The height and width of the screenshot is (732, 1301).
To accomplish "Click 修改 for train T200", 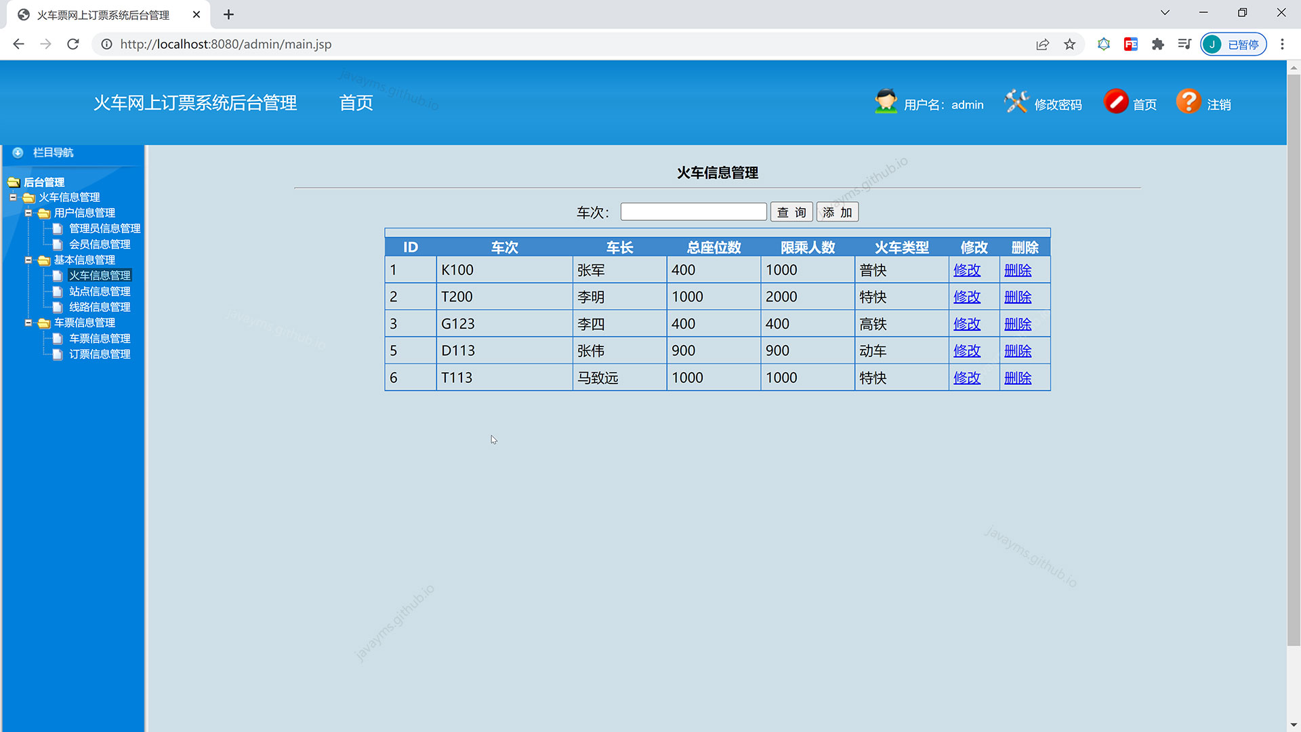I will [967, 297].
